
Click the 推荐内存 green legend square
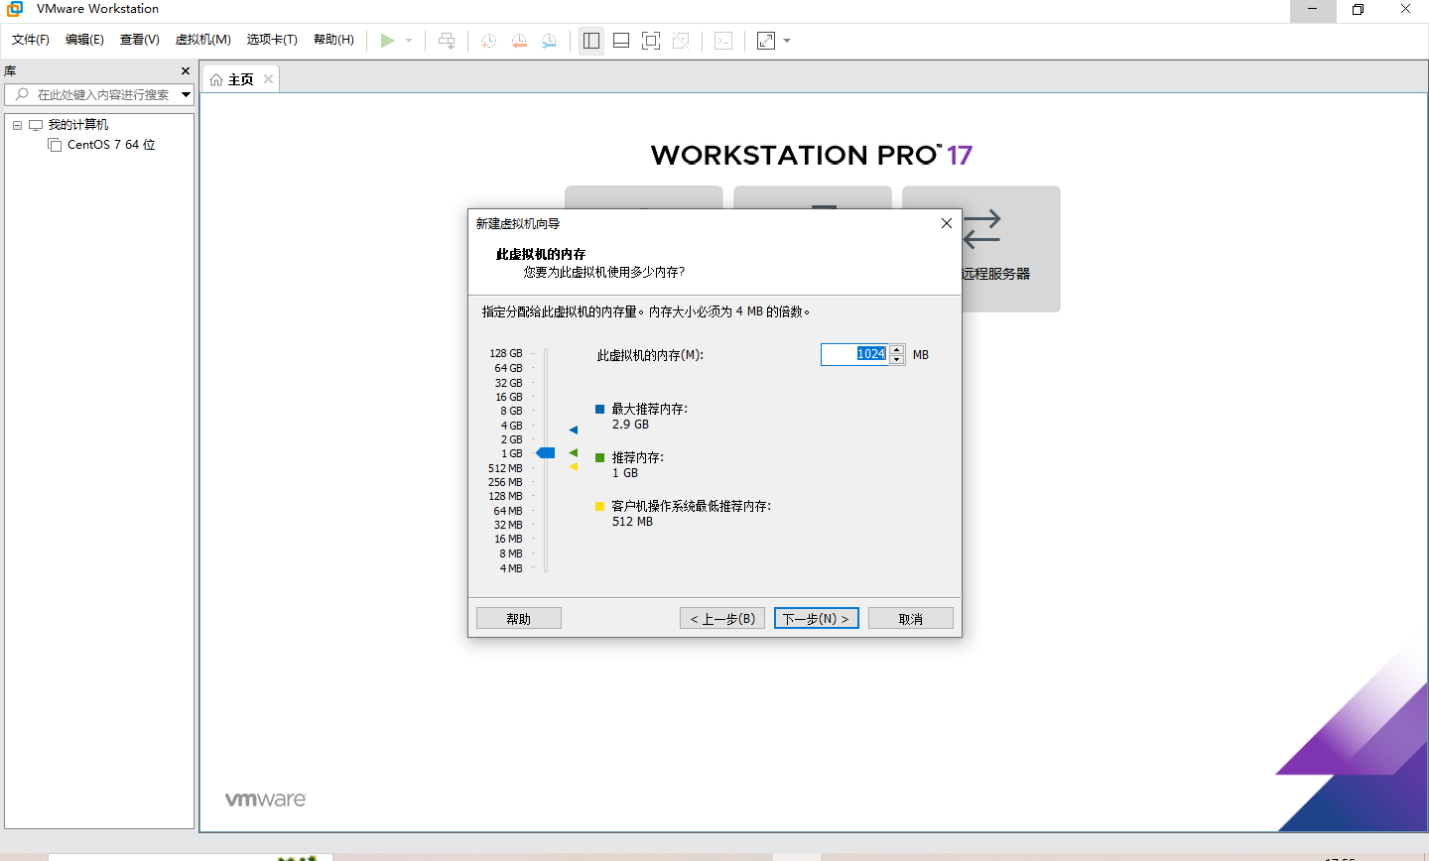(599, 457)
